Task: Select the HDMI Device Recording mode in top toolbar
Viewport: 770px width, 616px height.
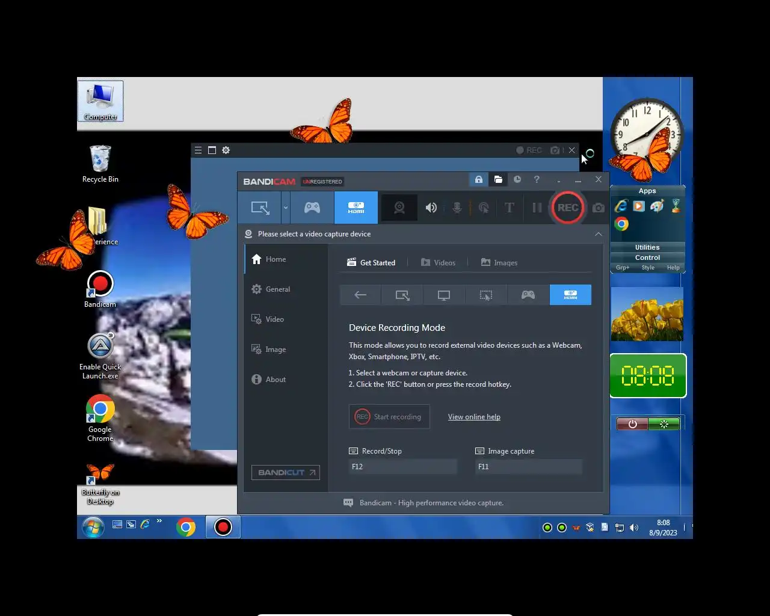Action: [x=356, y=208]
